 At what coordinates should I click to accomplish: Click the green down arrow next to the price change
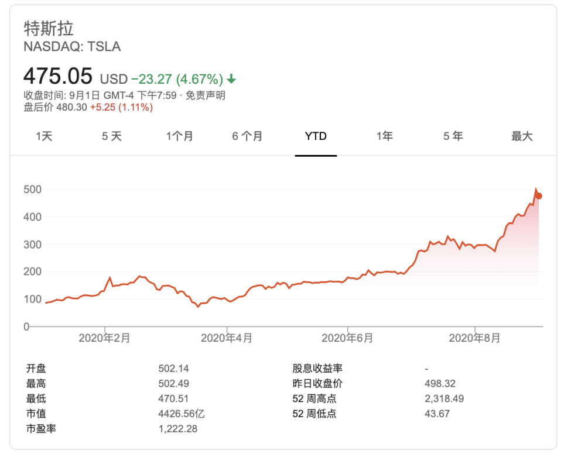tap(232, 79)
